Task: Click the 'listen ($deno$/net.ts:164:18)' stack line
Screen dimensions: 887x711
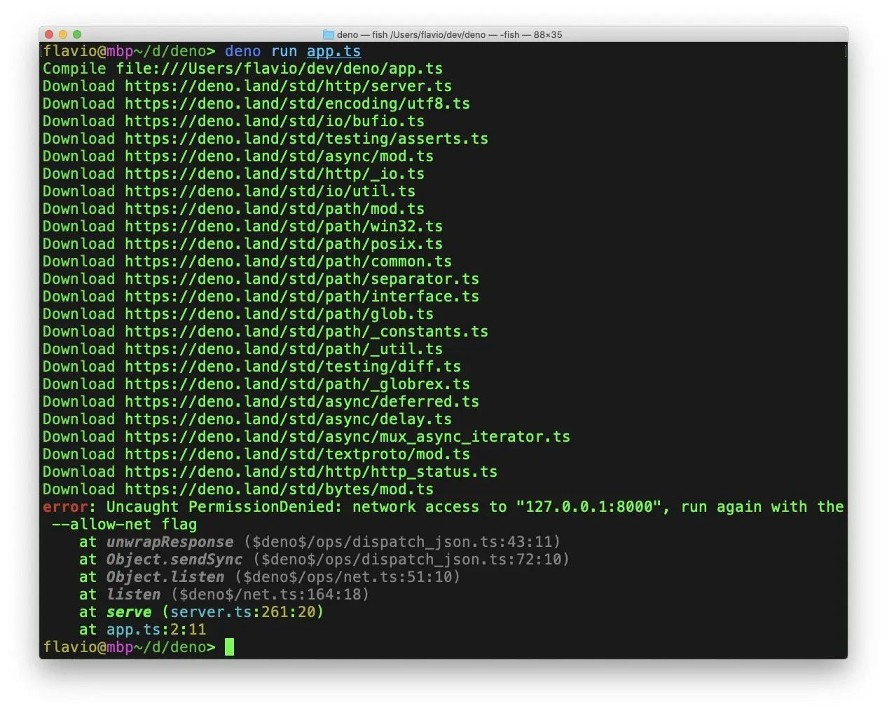Action: point(238,595)
